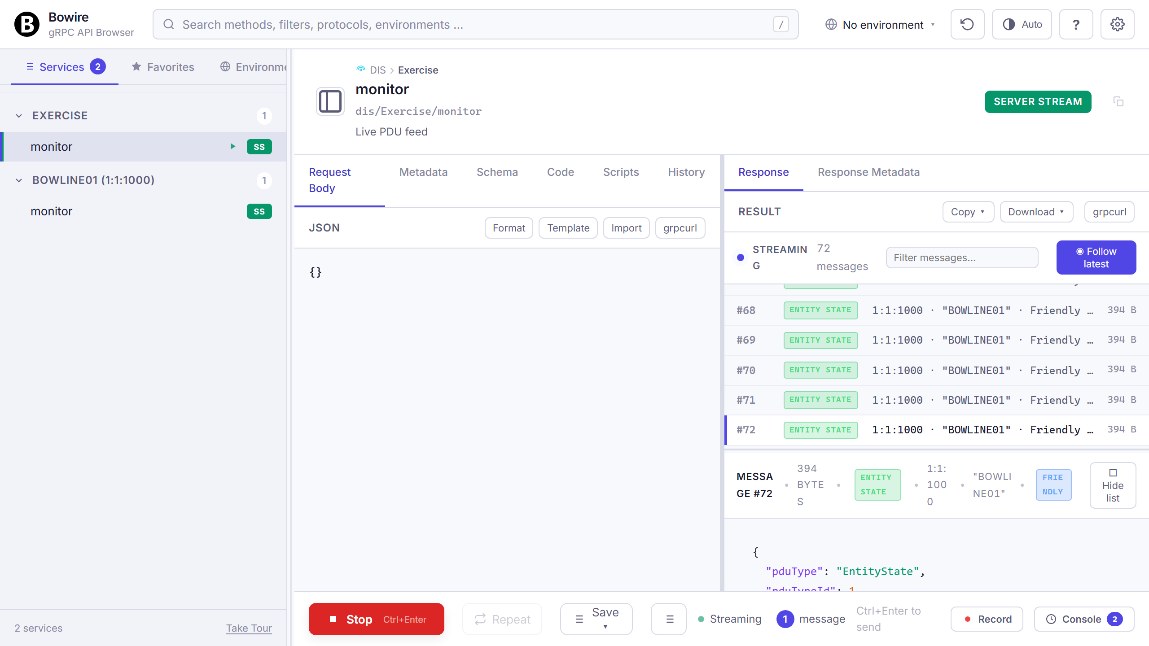The image size is (1149, 646).
Task: Click the DIS protocol signal icon
Action: (x=360, y=70)
